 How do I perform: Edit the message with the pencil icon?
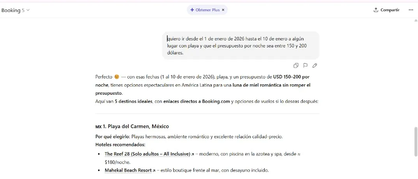[315, 66]
